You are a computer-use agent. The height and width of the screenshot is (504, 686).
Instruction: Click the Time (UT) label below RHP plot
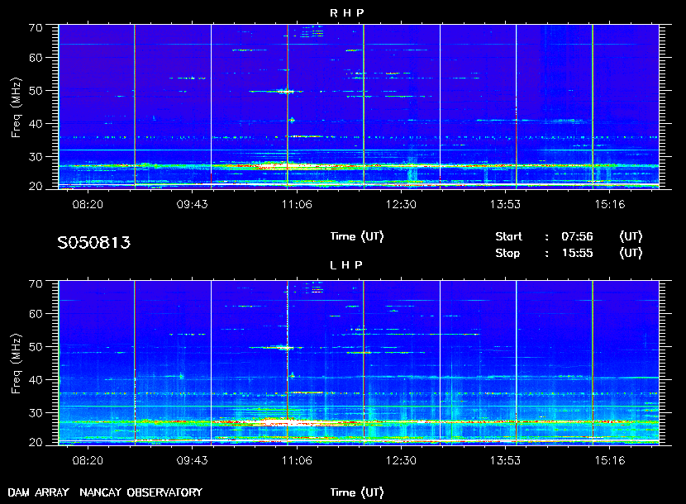pyautogui.click(x=357, y=236)
